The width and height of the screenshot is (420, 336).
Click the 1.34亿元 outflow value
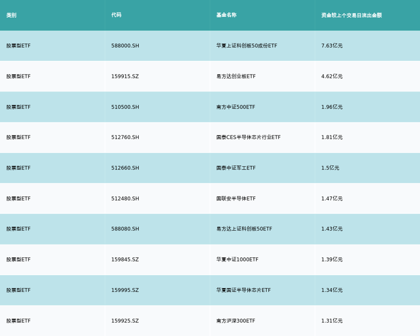(x=332, y=290)
